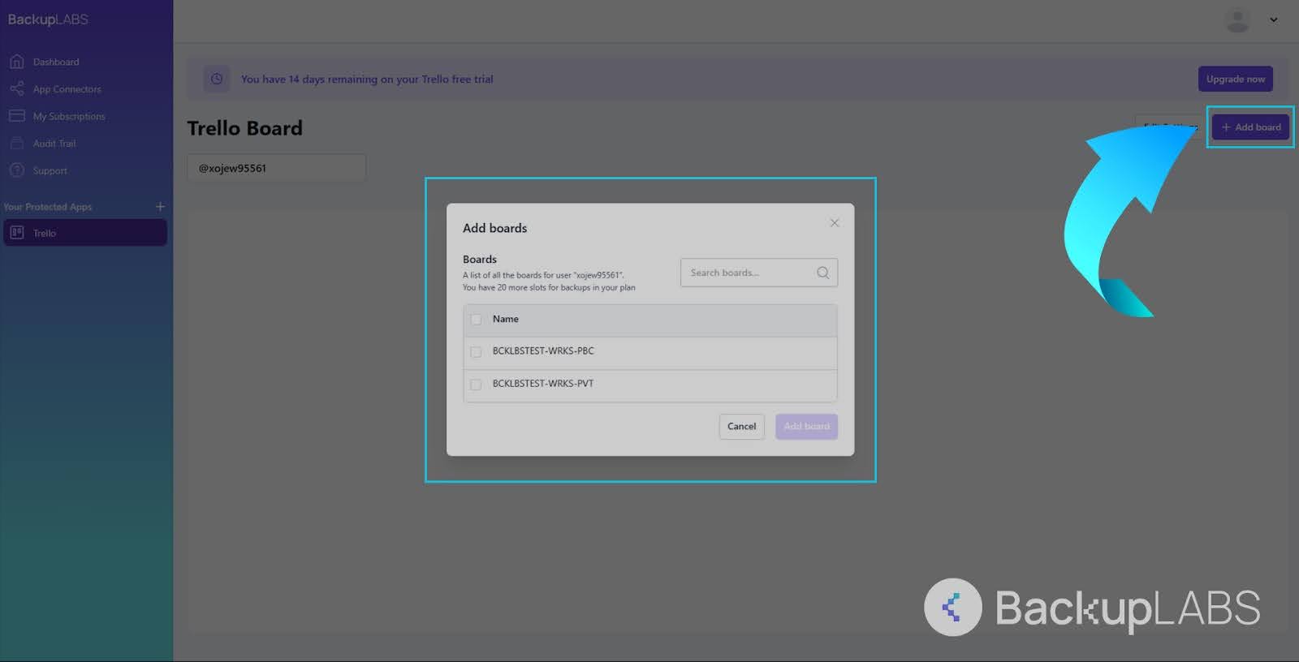1299x662 pixels.
Task: Click the Trello Board page heading
Action: pyautogui.click(x=245, y=128)
